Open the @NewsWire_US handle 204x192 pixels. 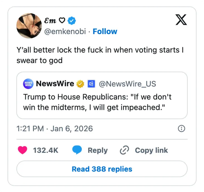[x=127, y=84]
